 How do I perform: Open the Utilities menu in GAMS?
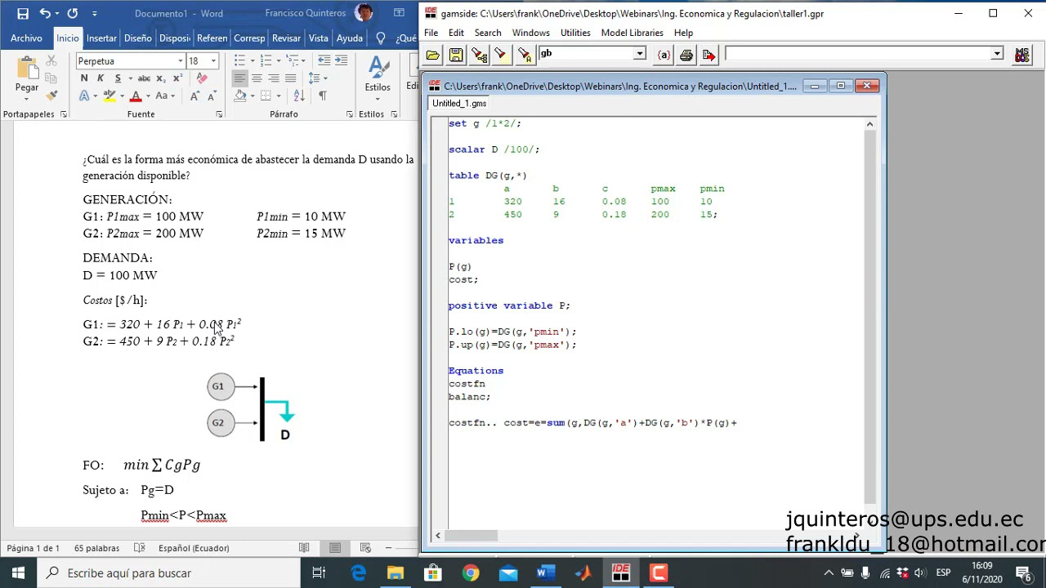point(575,33)
